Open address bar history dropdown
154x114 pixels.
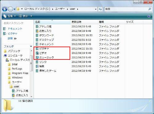pos(96,9)
